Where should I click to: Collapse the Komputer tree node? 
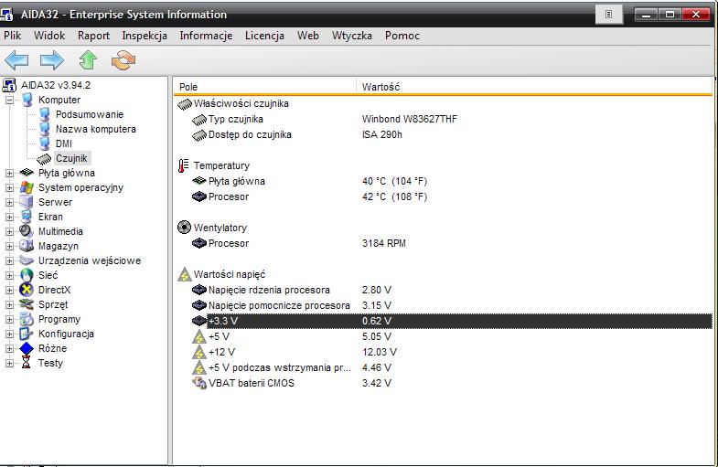pos(9,100)
